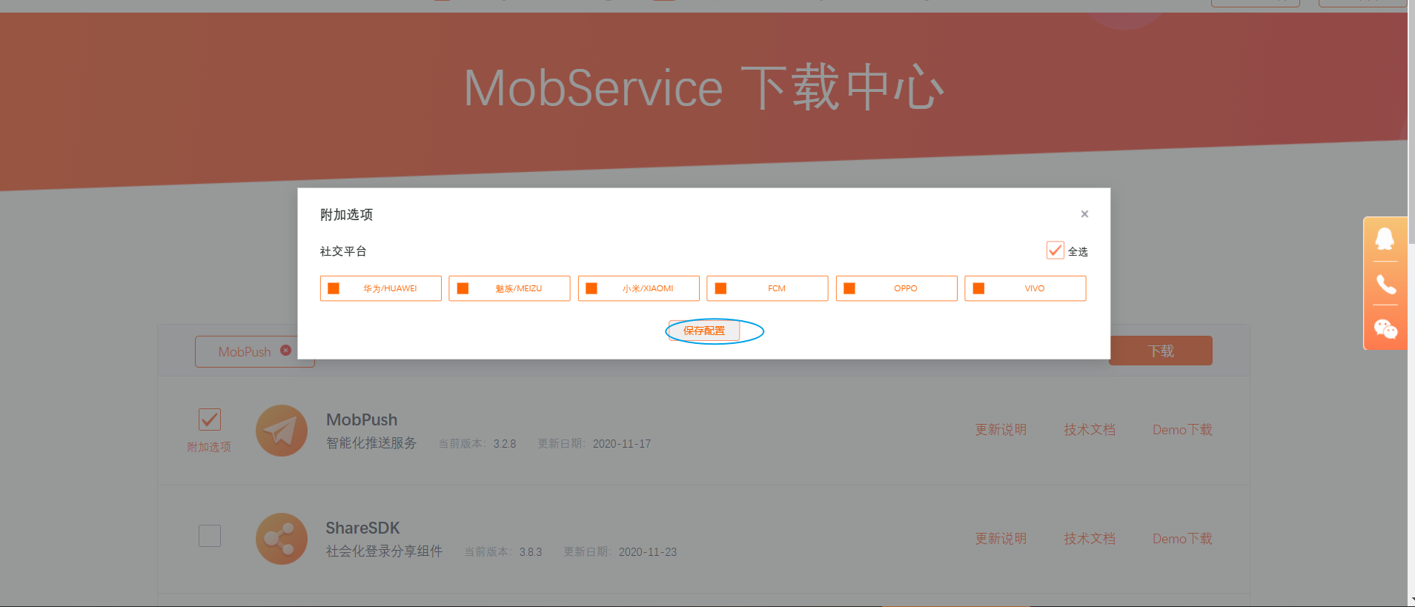Screen dimensions: 1415x607
Task: Click the ShareSDK share icon
Action: (282, 539)
